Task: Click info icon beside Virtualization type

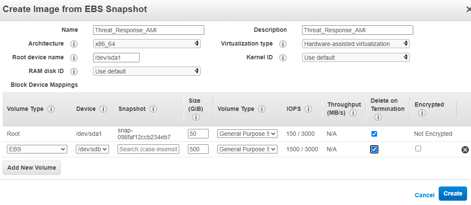Action: (283, 44)
